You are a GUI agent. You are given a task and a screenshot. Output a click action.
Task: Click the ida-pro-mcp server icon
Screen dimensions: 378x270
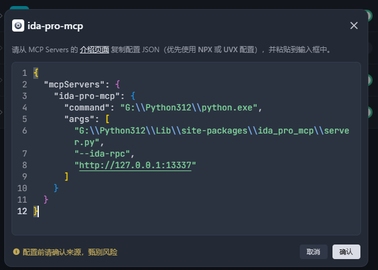coord(18,25)
